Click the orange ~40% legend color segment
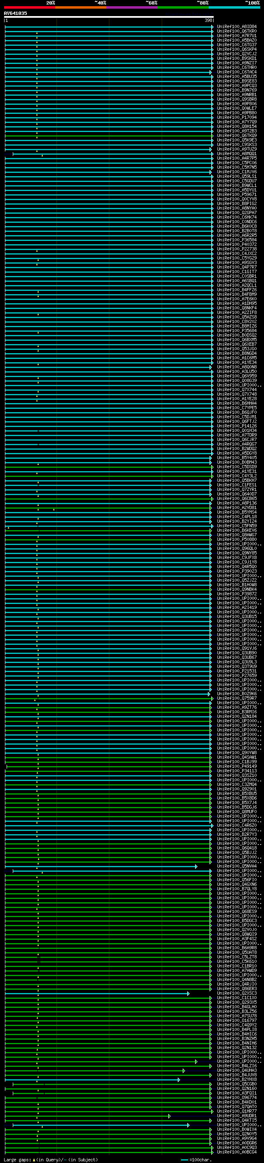The height and width of the screenshot is (1163, 264). pyautogui.click(x=80, y=7)
